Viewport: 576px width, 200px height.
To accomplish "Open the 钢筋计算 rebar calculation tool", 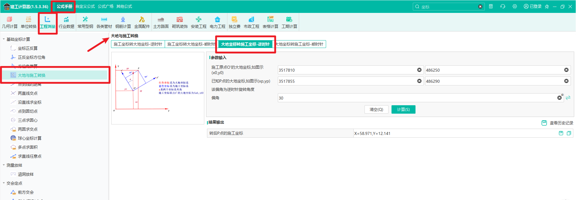I will click(123, 22).
